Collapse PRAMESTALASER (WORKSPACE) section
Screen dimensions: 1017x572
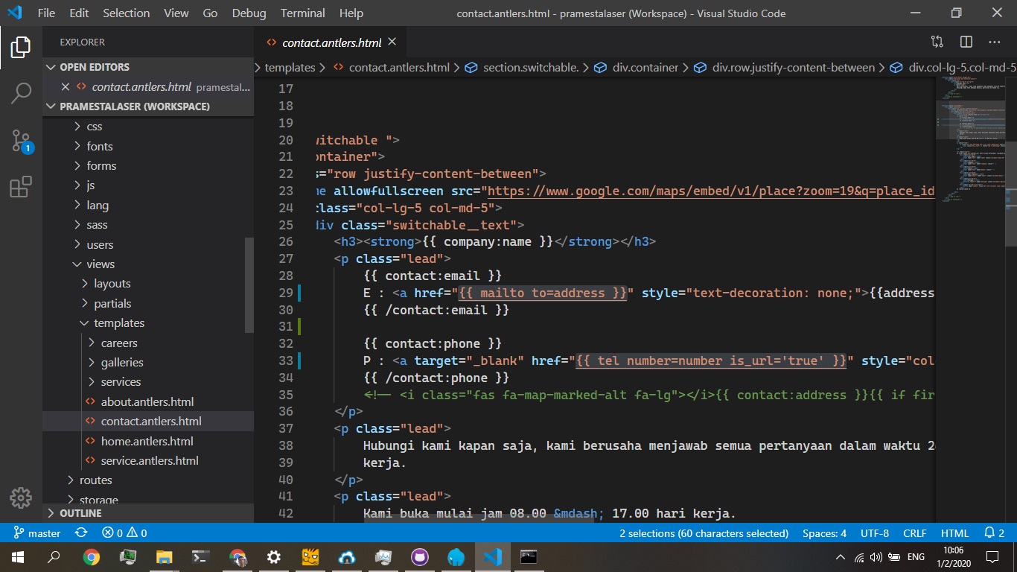click(148, 107)
